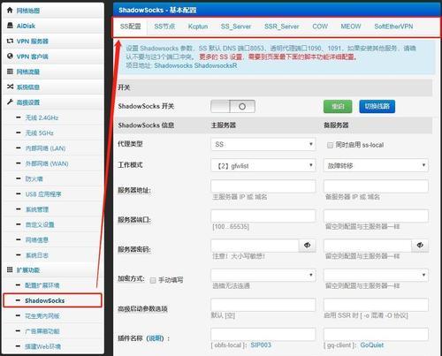Image resolution: width=442 pixels, height=356 pixels.
Task: Open the COW tab
Action: 320,27
